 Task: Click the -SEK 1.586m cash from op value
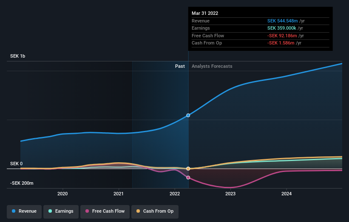[x=281, y=43]
